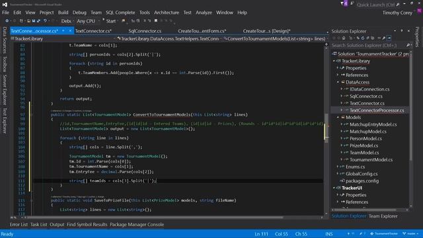Screen dimensions: 423x238
Task: Click the INS indicator in status bar
Action: (x=329, y=234)
